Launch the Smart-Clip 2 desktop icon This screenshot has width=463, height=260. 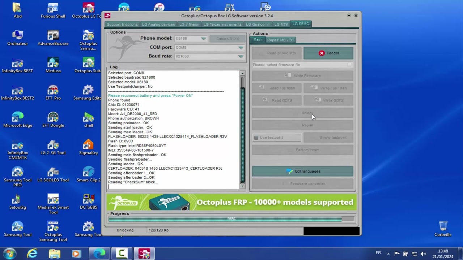point(88,174)
